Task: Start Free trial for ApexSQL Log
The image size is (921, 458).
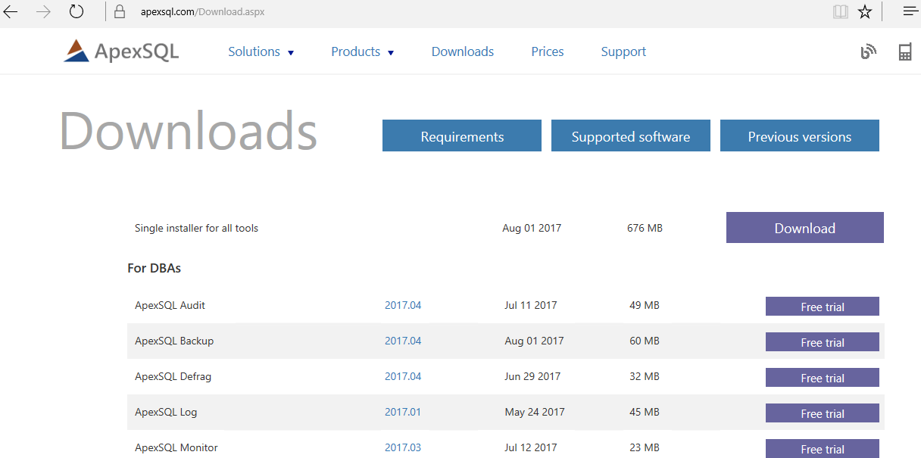Action: click(x=823, y=413)
